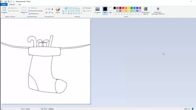Select the Eraser tool
The width and height of the screenshot is (196, 110).
tap(46, 13)
